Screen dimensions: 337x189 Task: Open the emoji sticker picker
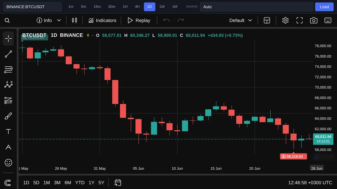pos(8,163)
